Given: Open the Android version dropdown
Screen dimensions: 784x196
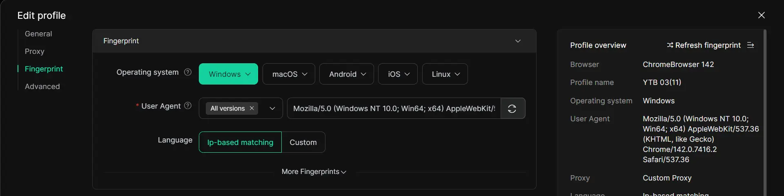Looking at the screenshot, I should (346, 74).
